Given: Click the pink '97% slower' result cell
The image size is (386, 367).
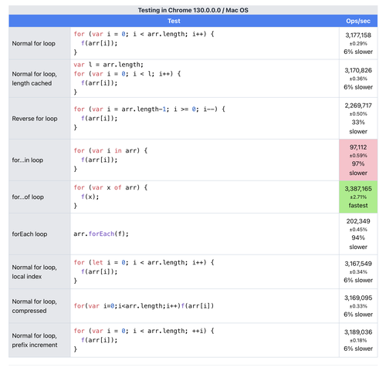Looking at the screenshot, I should pos(358,160).
